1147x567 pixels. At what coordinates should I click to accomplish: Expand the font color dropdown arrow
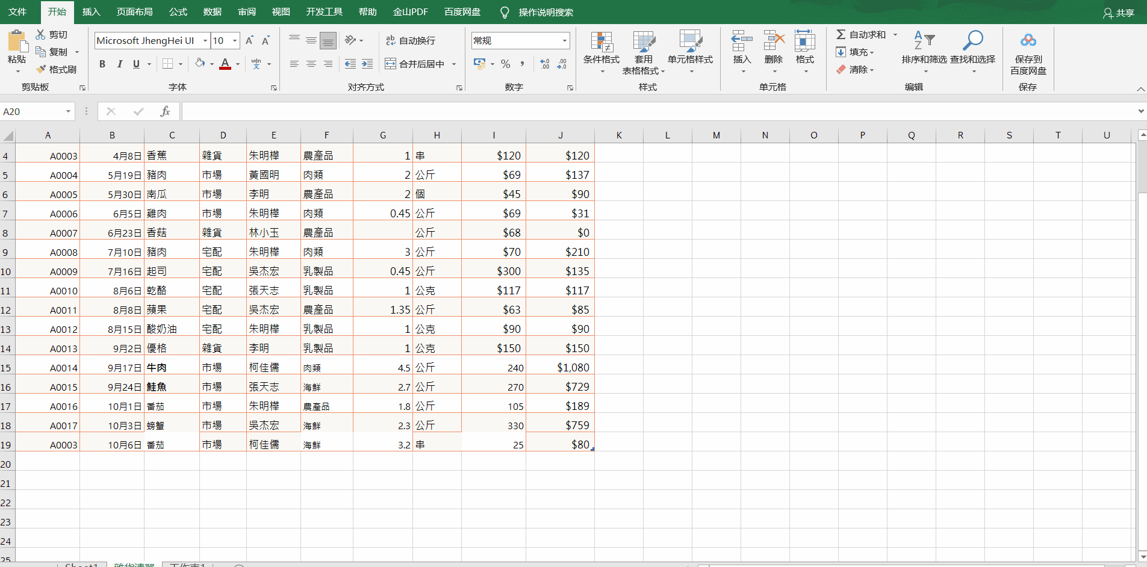[238, 64]
